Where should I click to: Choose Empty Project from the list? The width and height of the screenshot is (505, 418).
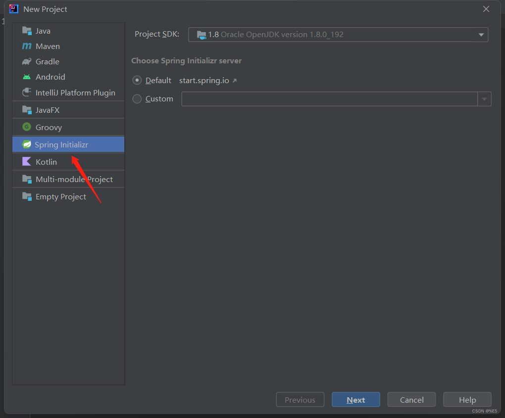tap(68, 196)
